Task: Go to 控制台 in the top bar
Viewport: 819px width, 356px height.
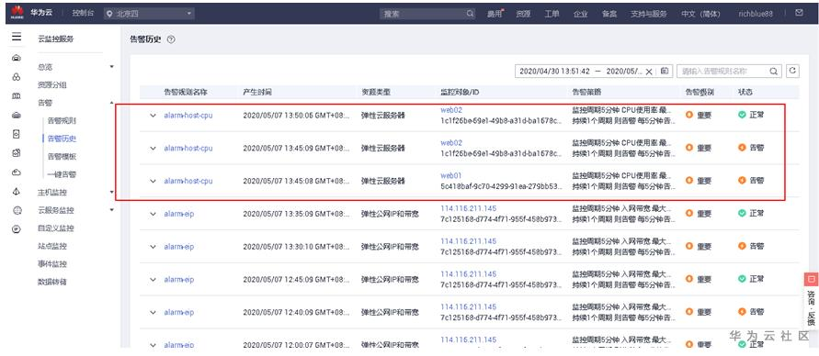Action: 83,13
